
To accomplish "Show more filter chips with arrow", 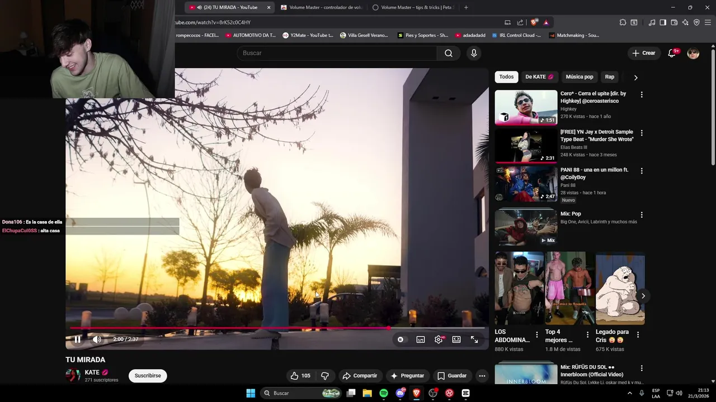I will pyautogui.click(x=635, y=77).
